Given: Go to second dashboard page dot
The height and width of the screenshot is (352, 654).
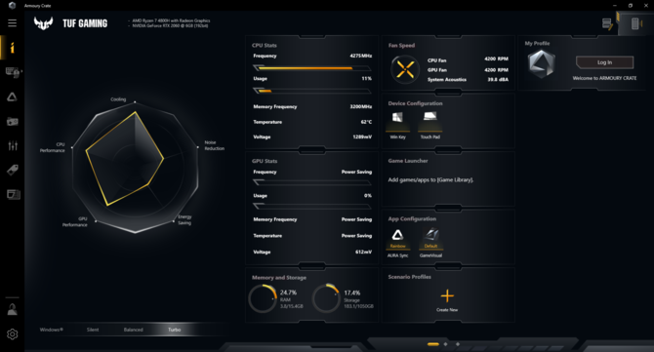Looking at the screenshot, I should point(445,344).
